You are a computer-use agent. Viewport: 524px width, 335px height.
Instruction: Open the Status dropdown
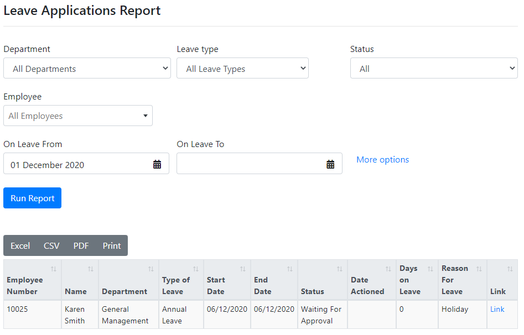[433, 68]
